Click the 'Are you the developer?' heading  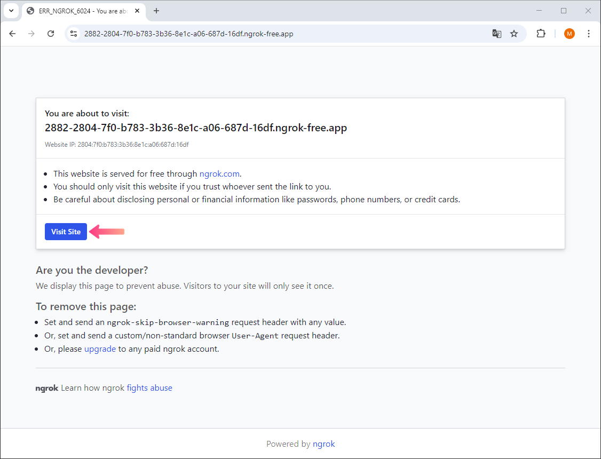[92, 270]
